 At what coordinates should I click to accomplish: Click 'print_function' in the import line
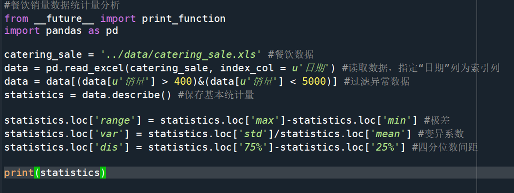(x=183, y=18)
